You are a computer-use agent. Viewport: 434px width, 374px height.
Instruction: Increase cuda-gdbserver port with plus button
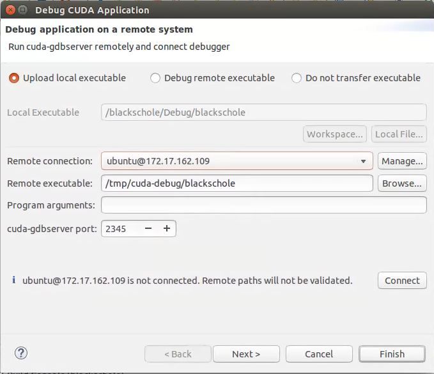click(167, 228)
